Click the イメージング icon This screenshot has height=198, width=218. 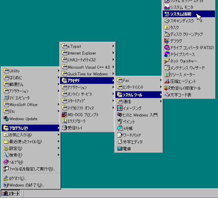120,108
